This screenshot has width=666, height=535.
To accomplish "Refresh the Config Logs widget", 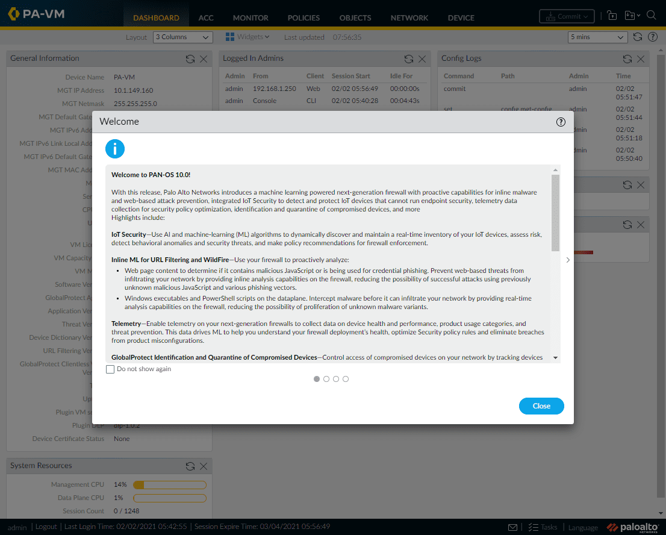I will coord(627,59).
